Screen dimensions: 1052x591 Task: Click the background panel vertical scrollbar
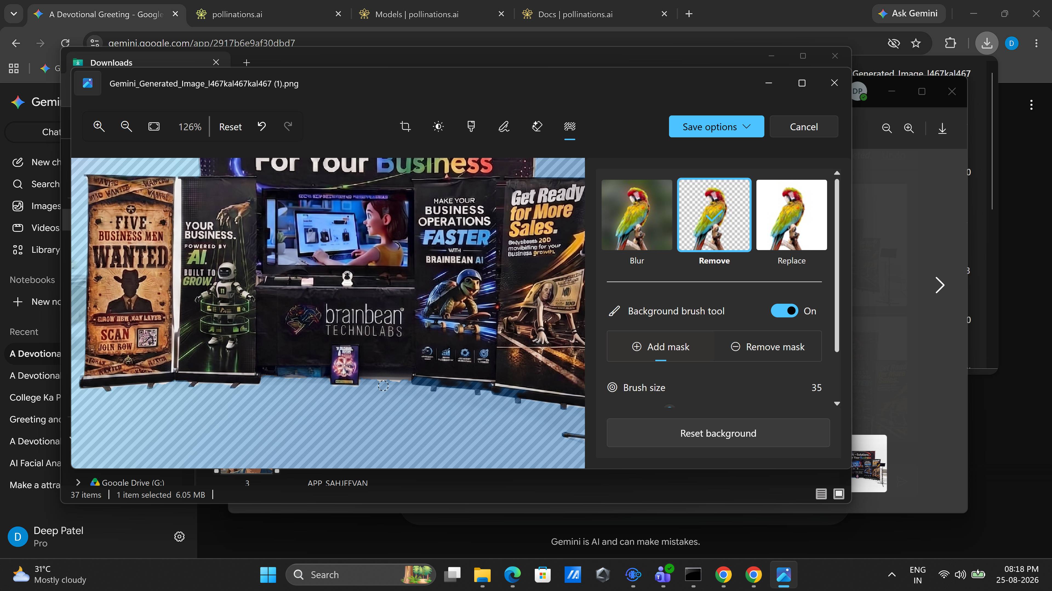pyautogui.click(x=837, y=265)
